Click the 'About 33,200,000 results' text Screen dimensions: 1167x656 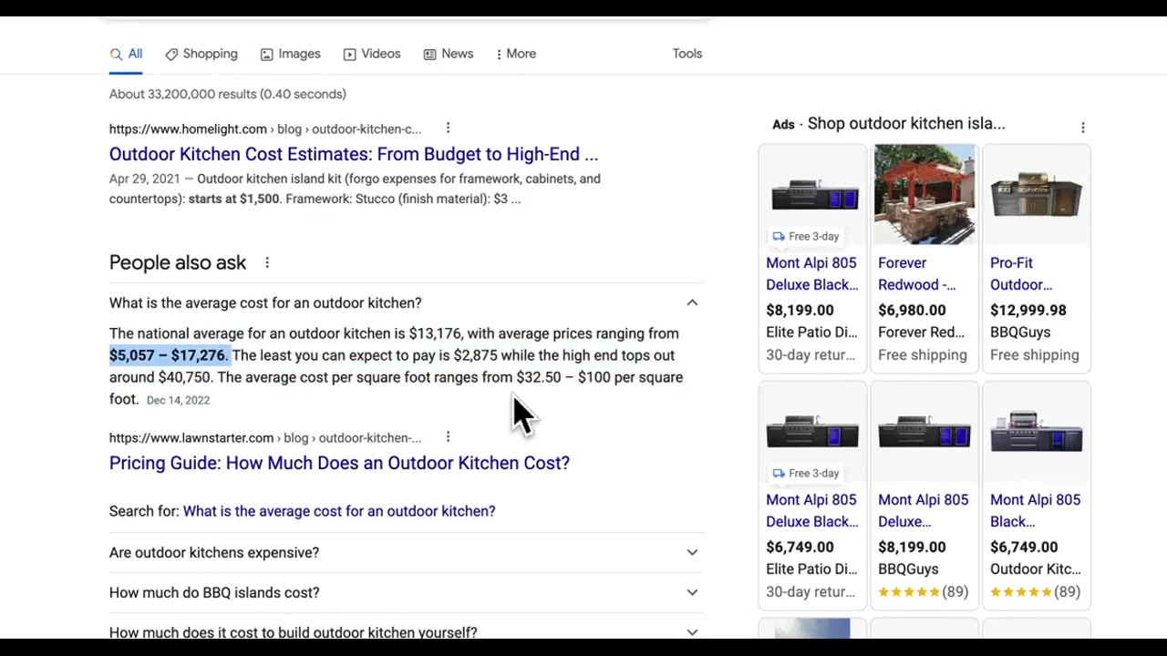[x=228, y=94]
